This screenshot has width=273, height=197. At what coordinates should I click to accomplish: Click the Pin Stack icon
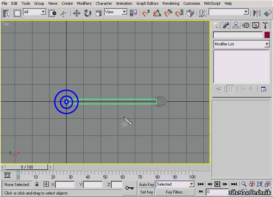[218, 89]
